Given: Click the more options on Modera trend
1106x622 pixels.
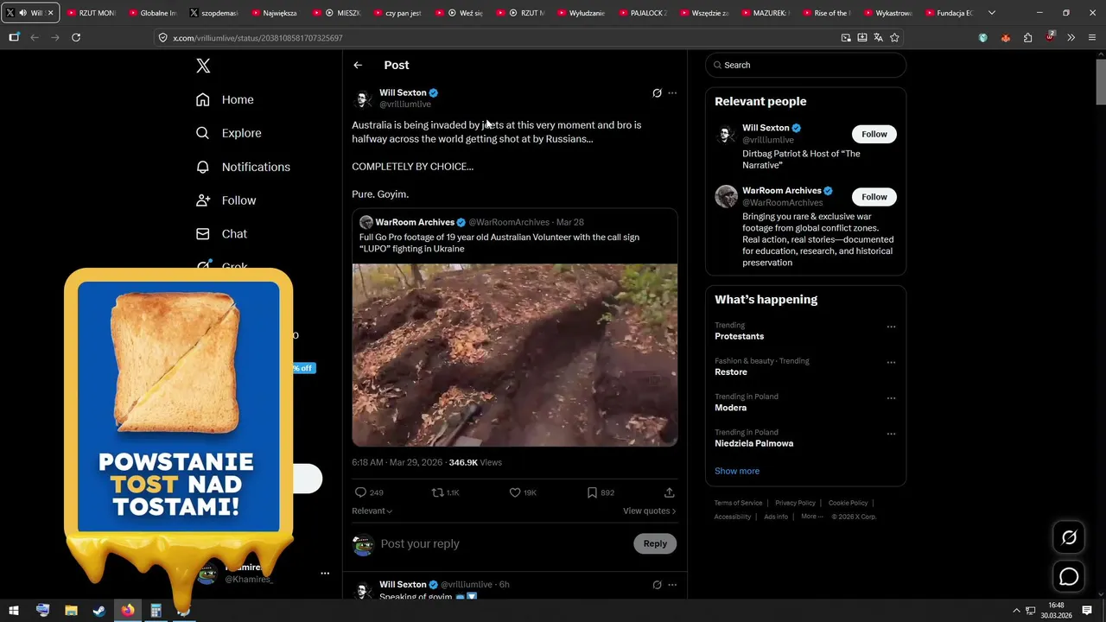Looking at the screenshot, I should [891, 398].
